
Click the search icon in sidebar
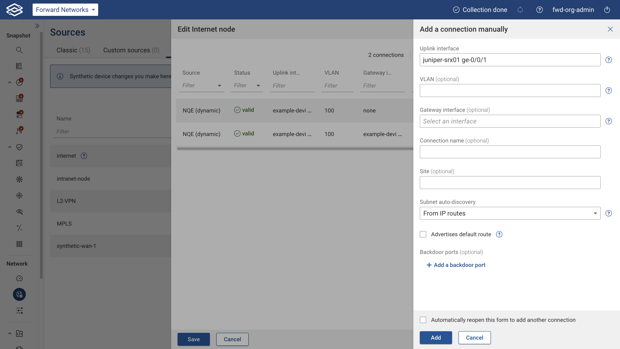[x=19, y=50]
